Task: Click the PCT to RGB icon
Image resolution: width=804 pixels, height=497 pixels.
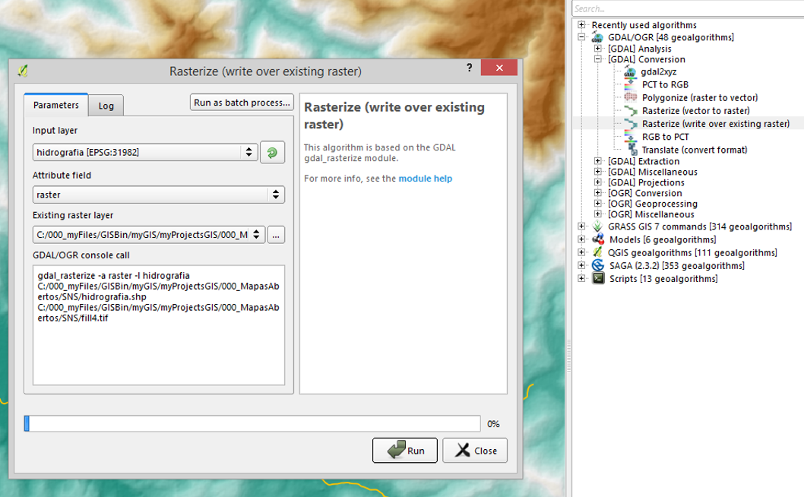Action: [630, 85]
